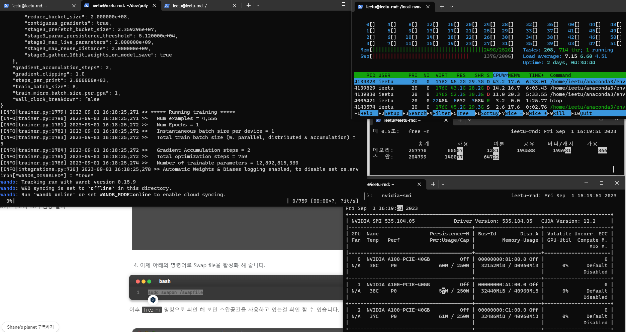Close the ~/dev/poly terminal tab
The image size is (626, 332).
pos(154,6)
